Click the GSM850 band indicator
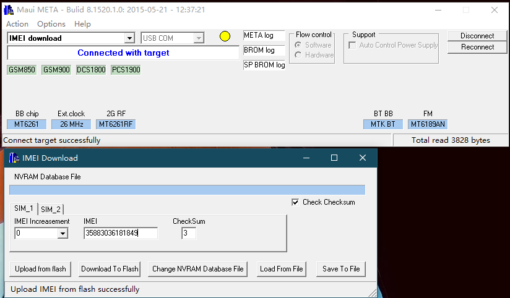This screenshot has height=298, width=510. tap(22, 70)
